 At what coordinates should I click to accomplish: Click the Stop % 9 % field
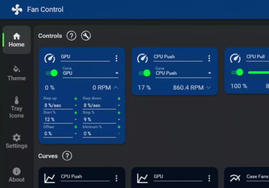(x=99, y=120)
